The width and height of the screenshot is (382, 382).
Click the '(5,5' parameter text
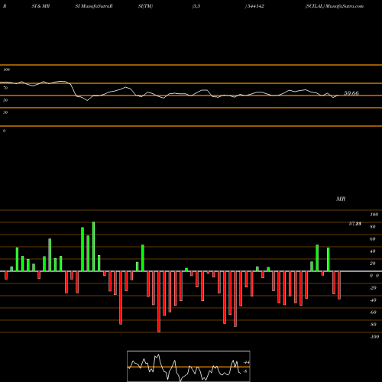point(196,6)
